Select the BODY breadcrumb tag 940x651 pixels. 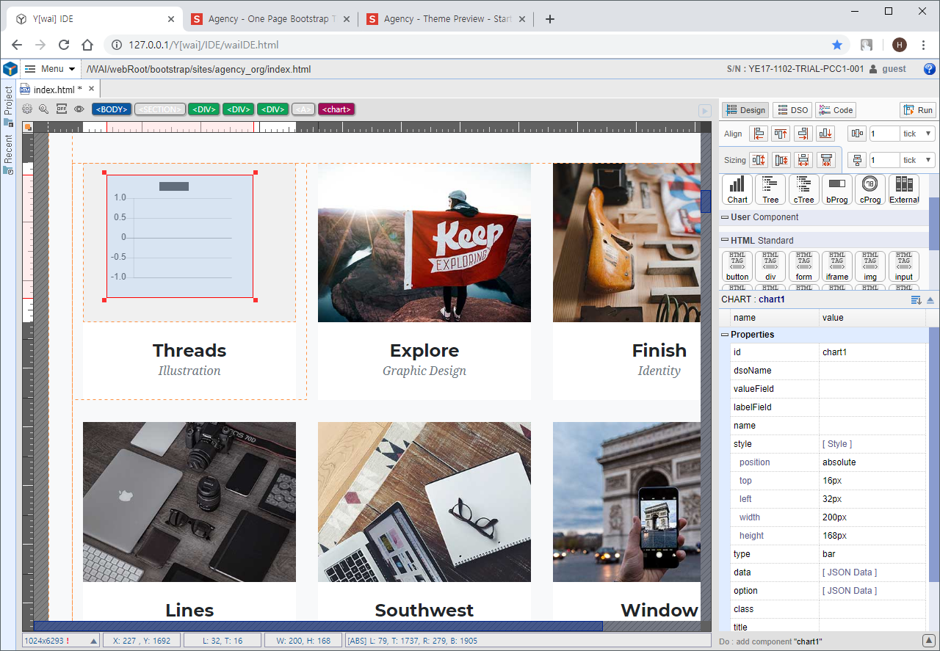112,109
